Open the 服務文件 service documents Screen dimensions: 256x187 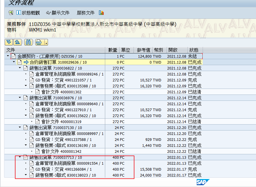[86, 13]
